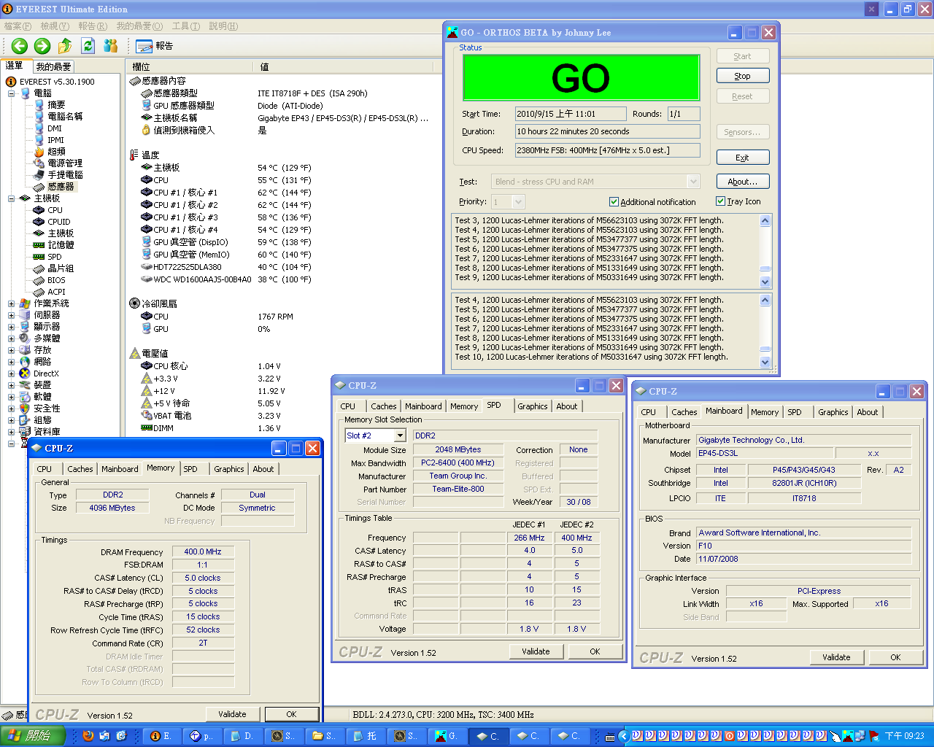Screen dimensions: 934x747
Task: Expand hidden tray icons with round arrow
Action: [624, 736]
